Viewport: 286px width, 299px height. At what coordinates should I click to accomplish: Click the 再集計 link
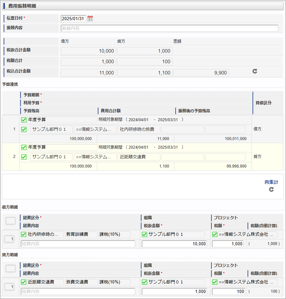pos(271,182)
